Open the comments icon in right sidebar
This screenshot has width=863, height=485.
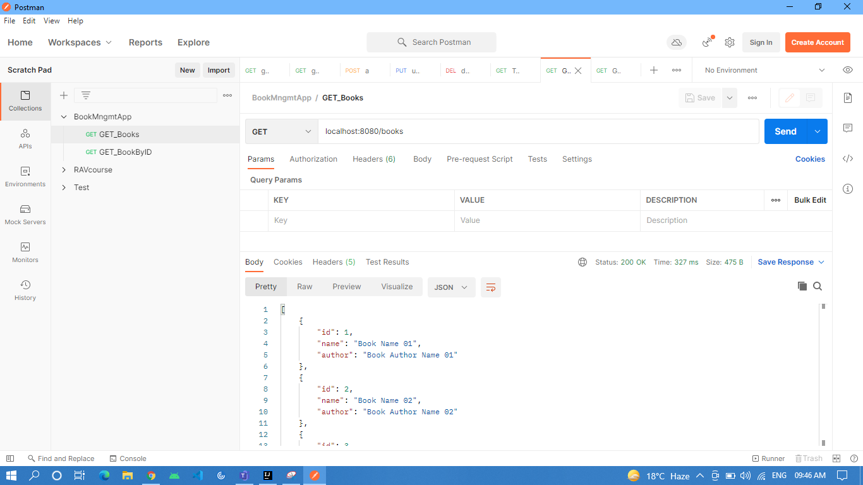(848, 128)
